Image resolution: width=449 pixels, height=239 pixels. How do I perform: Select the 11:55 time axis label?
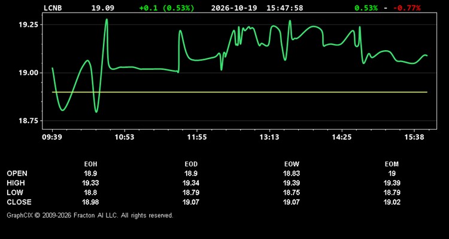pyautogui.click(x=197, y=137)
